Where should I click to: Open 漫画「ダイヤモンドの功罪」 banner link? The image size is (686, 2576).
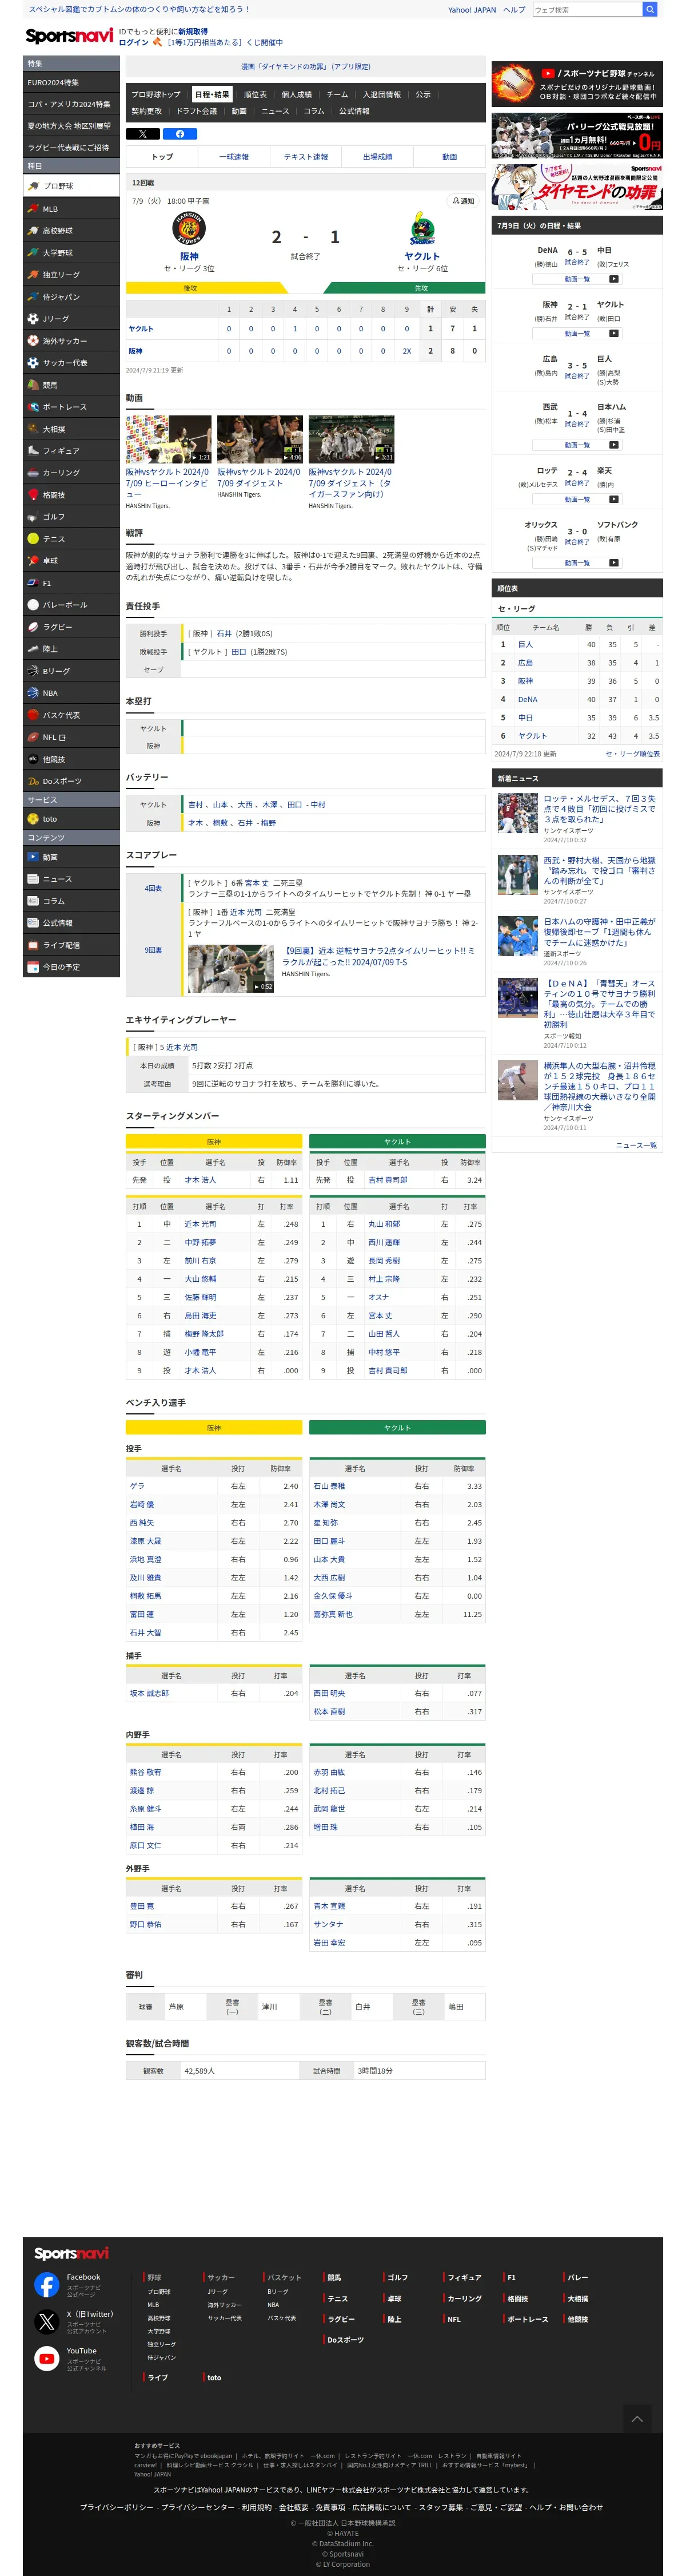pos(305,67)
